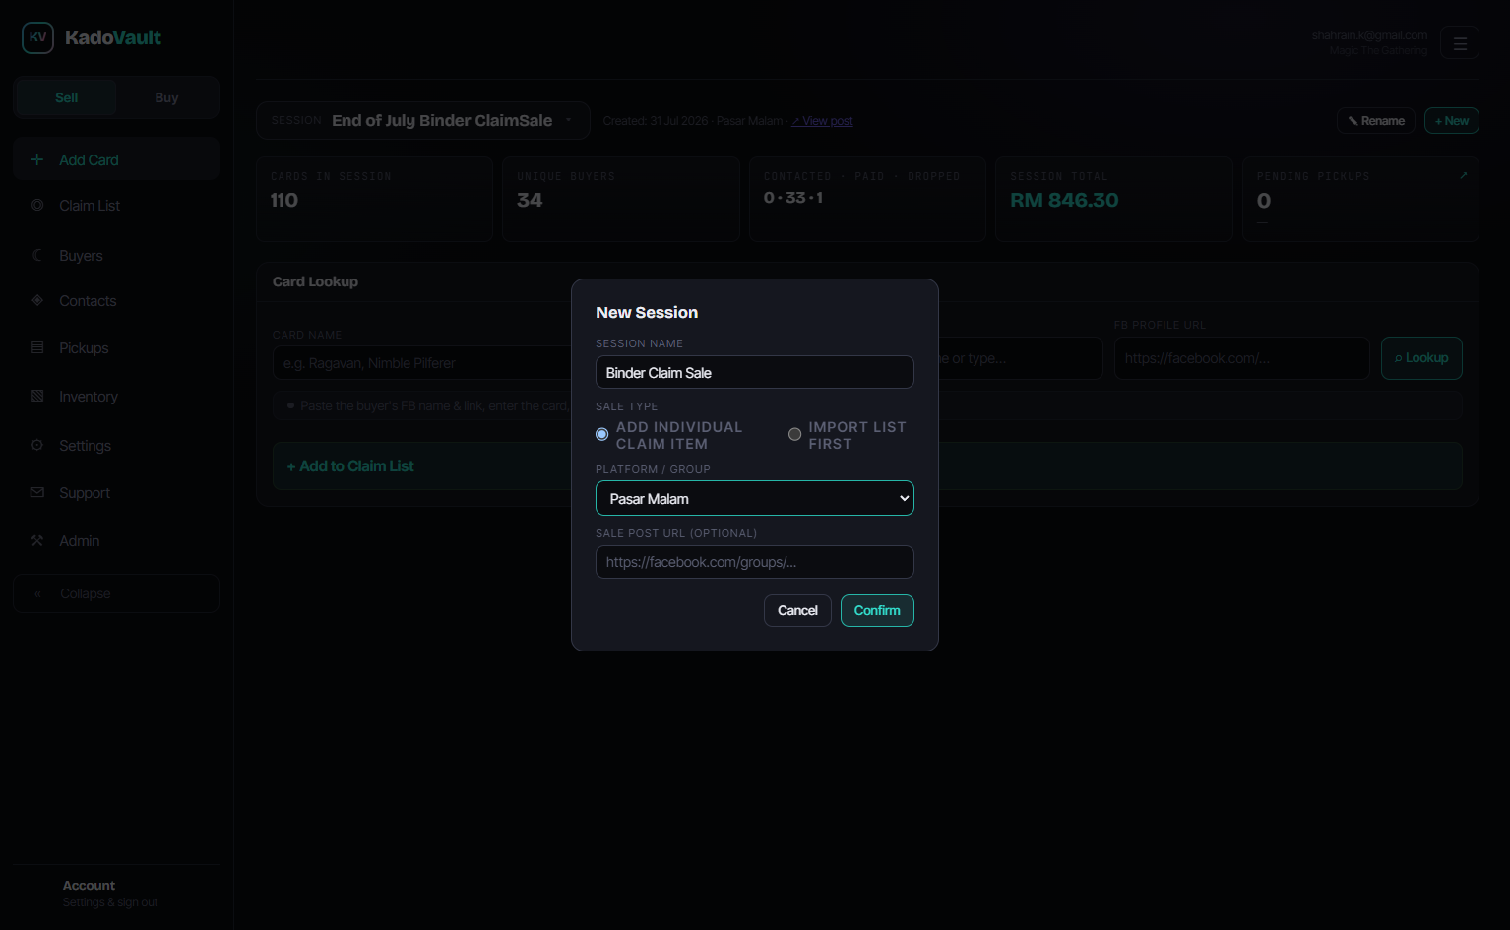Open Settings from sidebar
This screenshot has height=930, width=1510.
(x=116, y=446)
